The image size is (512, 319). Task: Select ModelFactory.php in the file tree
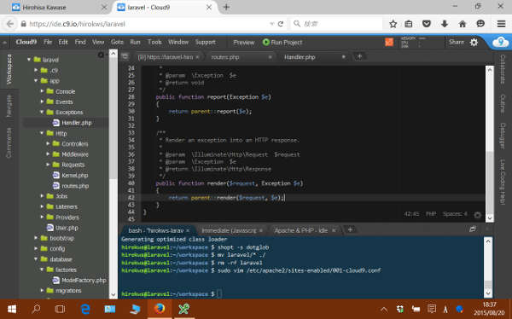tap(84, 280)
